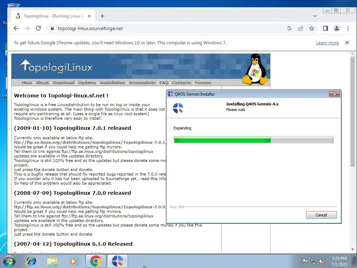Open the Action Center flag icon
The height and width of the screenshot is (268, 357).
tap(305, 261)
